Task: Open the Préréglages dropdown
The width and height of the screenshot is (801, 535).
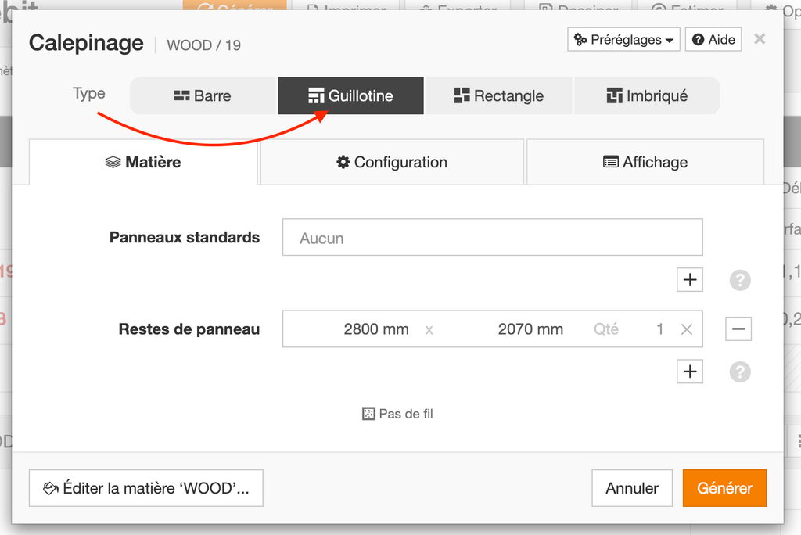Action: (x=623, y=40)
